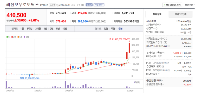Click the stock code 277810
Viewport: 201px width, 93px height.
pyautogui.click(x=44, y=5)
